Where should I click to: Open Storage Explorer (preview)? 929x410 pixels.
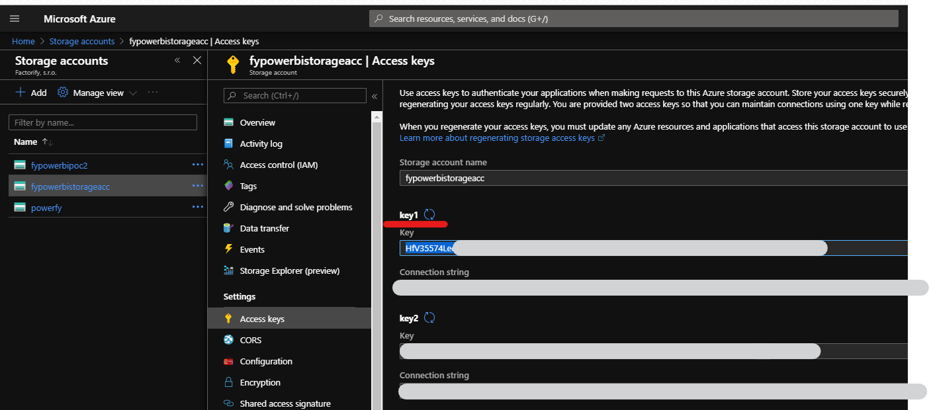(x=289, y=270)
